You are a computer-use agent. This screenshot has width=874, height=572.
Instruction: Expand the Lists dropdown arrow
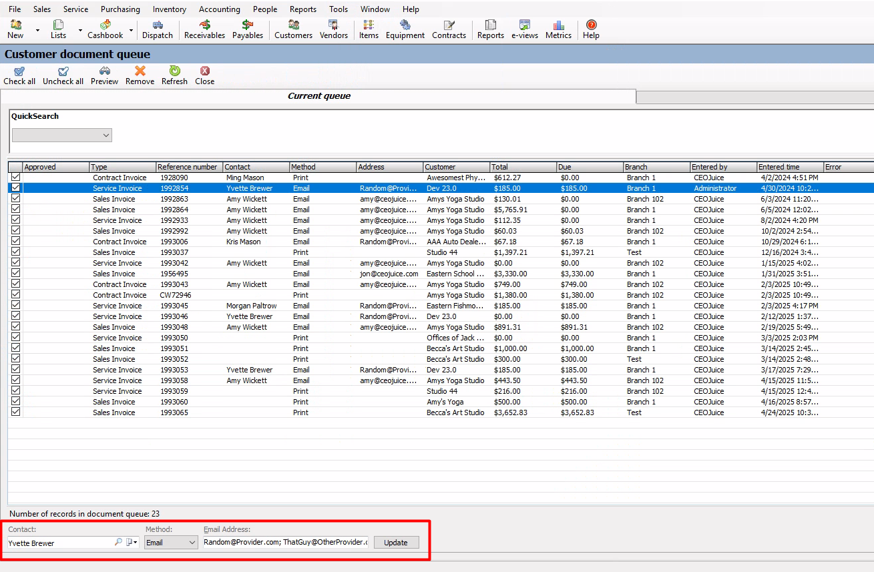click(x=80, y=31)
